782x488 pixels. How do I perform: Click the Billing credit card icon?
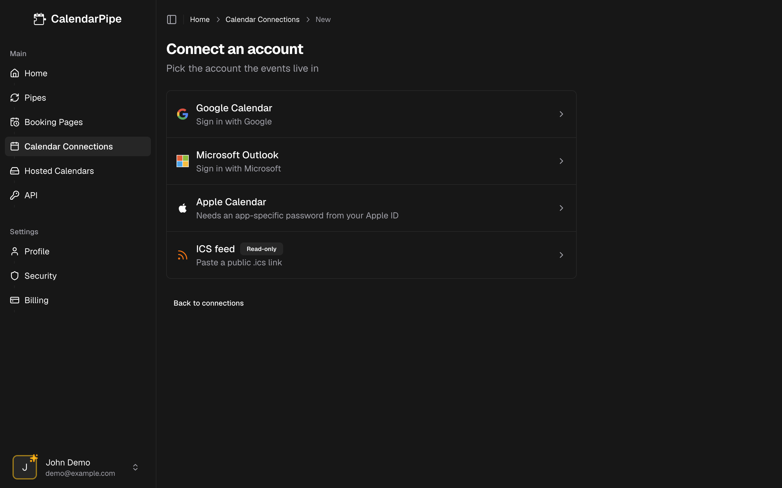(x=15, y=300)
